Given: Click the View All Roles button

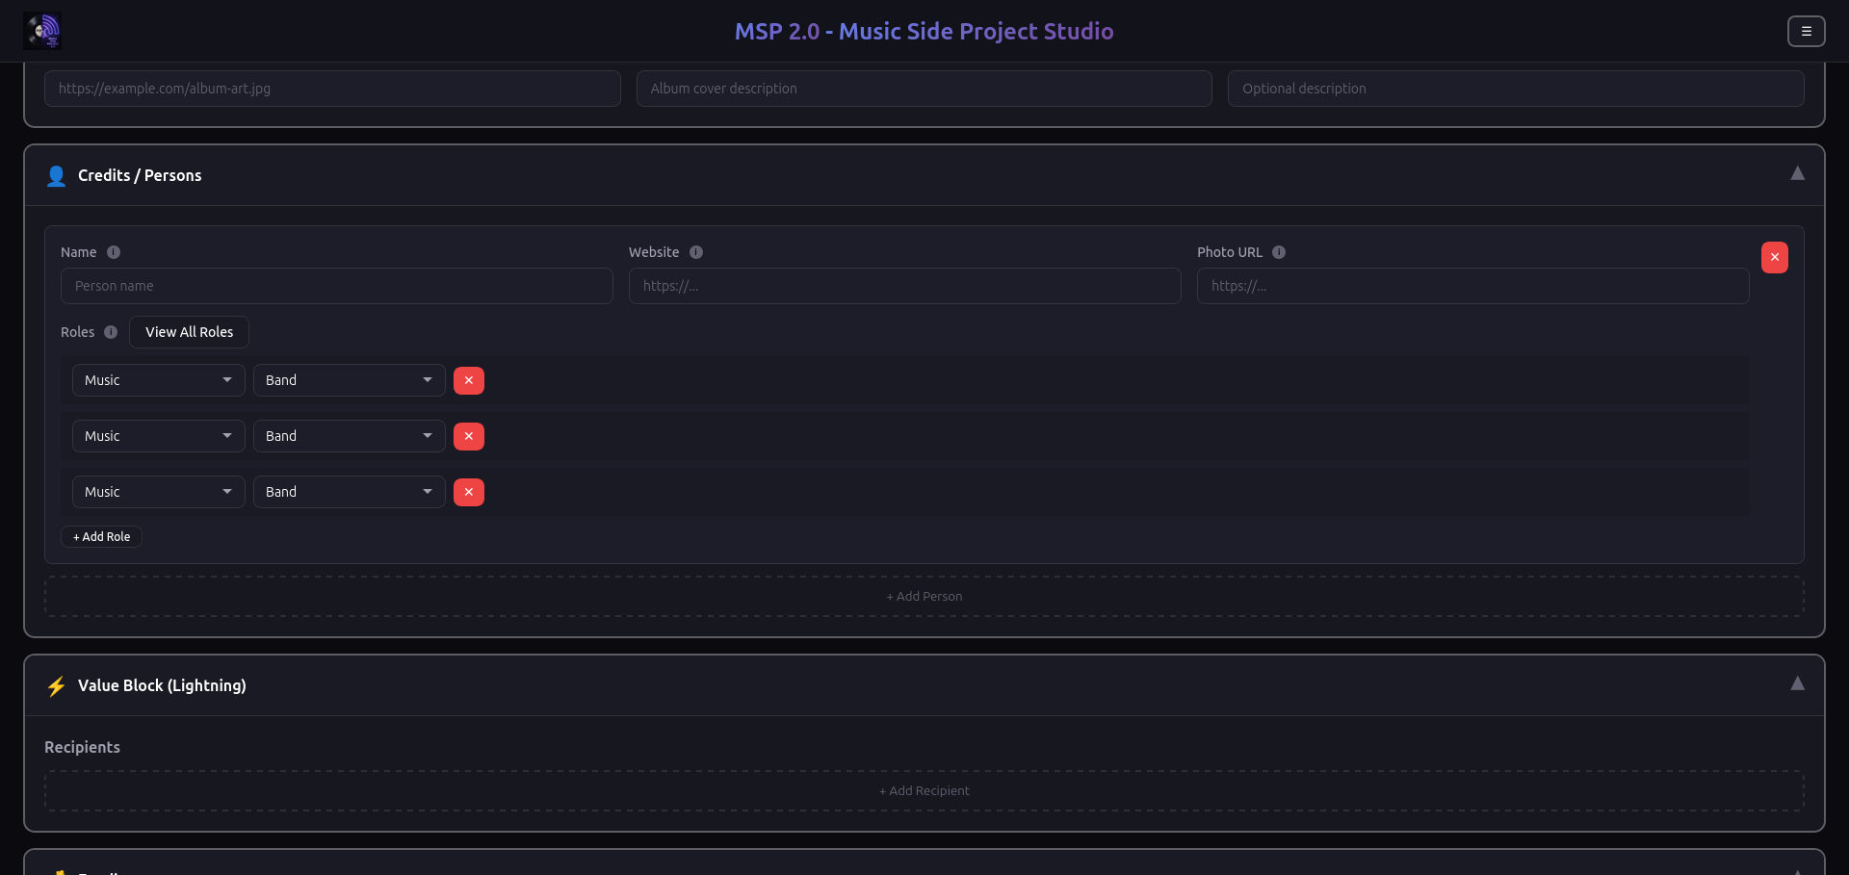Looking at the screenshot, I should point(189,332).
